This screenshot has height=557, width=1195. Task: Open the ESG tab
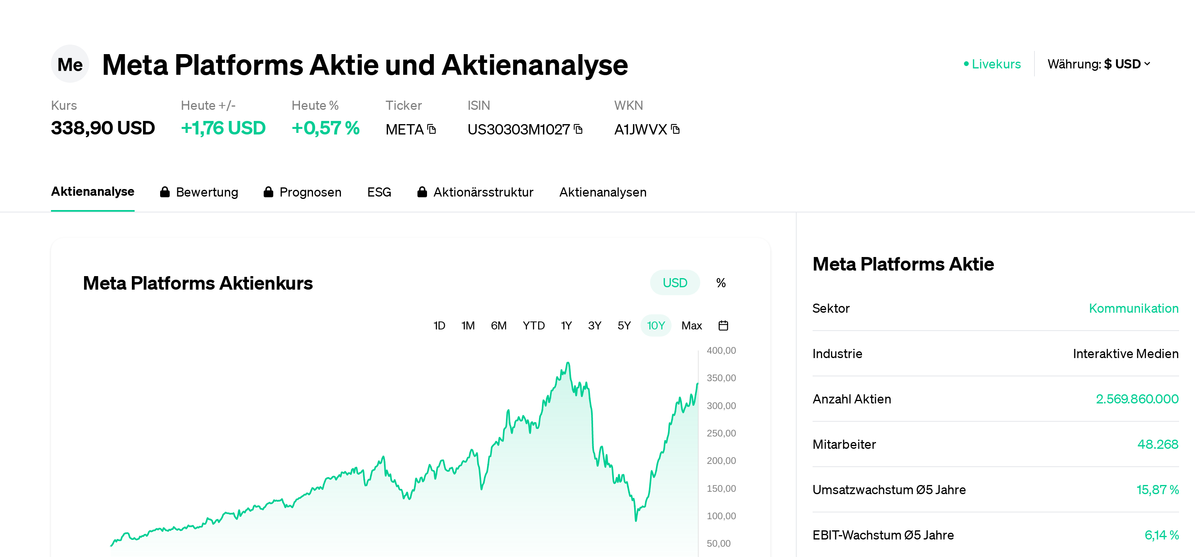pos(379,192)
